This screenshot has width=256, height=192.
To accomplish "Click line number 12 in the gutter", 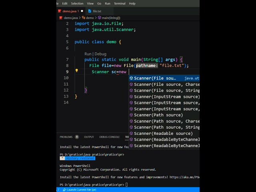I will [66, 90].
